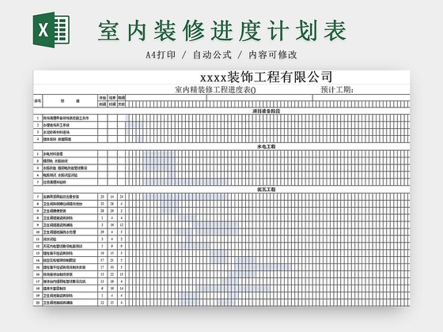
Task: Click row number 16 in the table
Action: click(38, 274)
